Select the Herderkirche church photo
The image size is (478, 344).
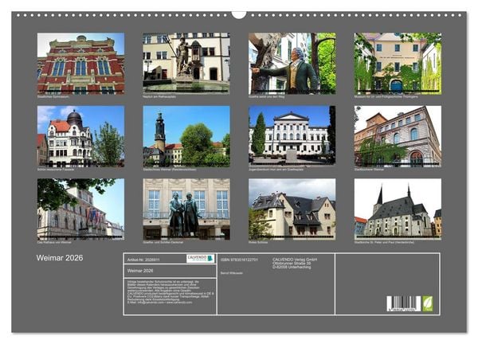click(x=398, y=209)
